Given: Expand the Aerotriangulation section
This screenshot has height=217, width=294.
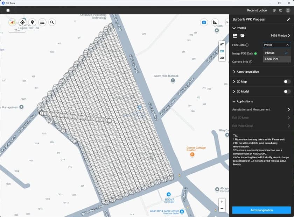Looking at the screenshot, I should (247, 72).
